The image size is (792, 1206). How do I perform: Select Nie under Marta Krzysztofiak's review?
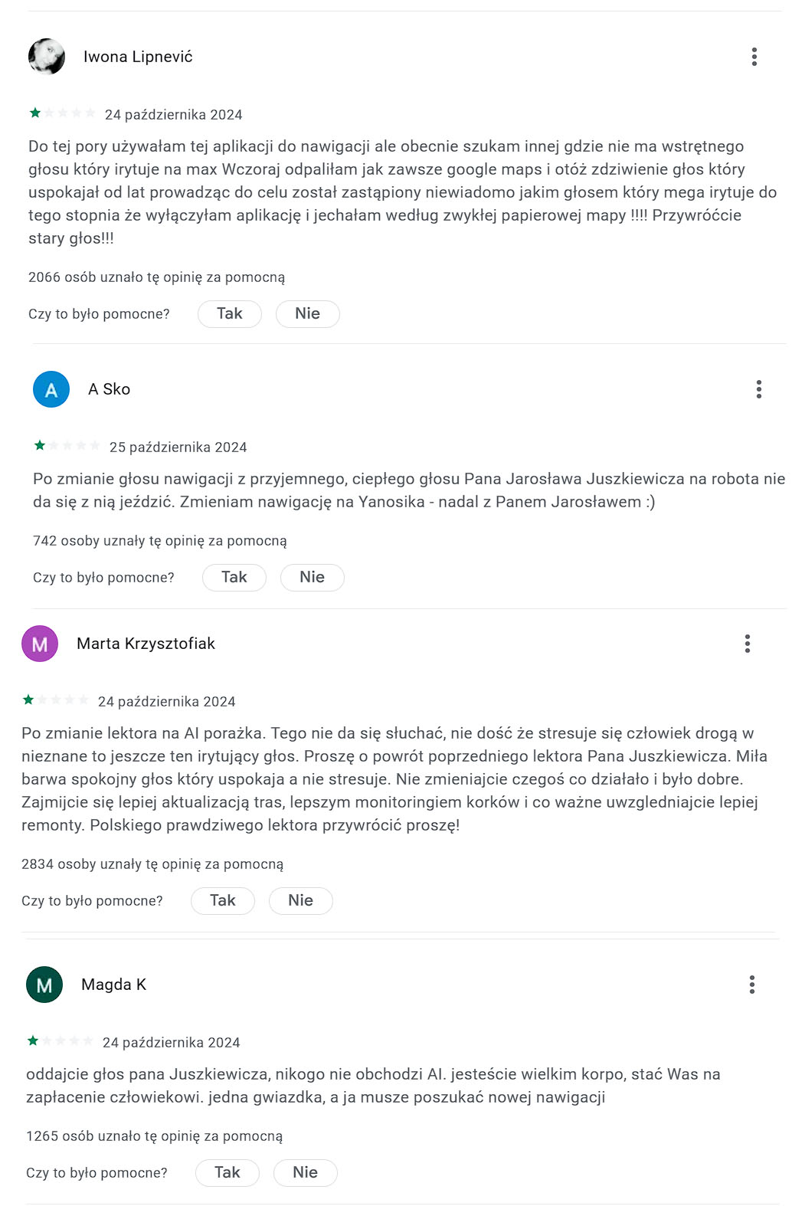point(301,900)
